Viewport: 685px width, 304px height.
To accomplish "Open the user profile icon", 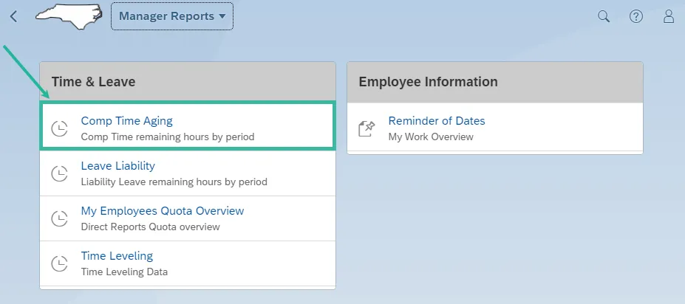I will (x=669, y=16).
